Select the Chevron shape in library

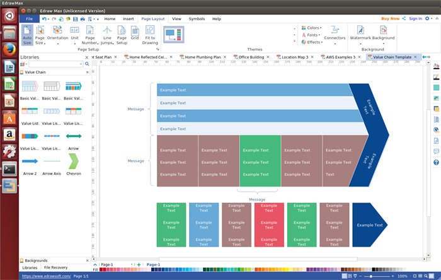(x=73, y=160)
